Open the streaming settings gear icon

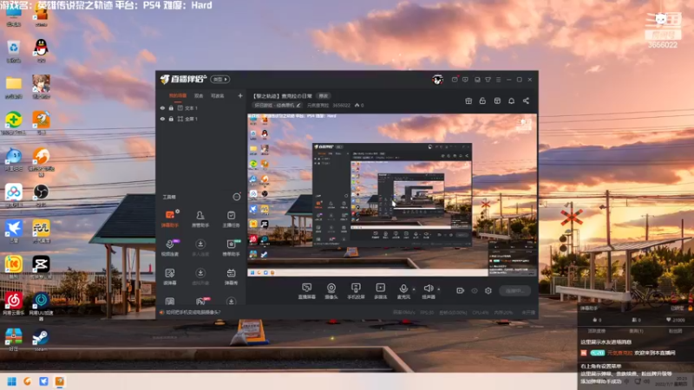pyautogui.click(x=488, y=290)
